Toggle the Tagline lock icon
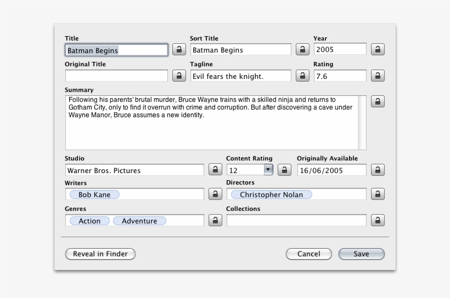The height and width of the screenshot is (298, 450). (302, 76)
